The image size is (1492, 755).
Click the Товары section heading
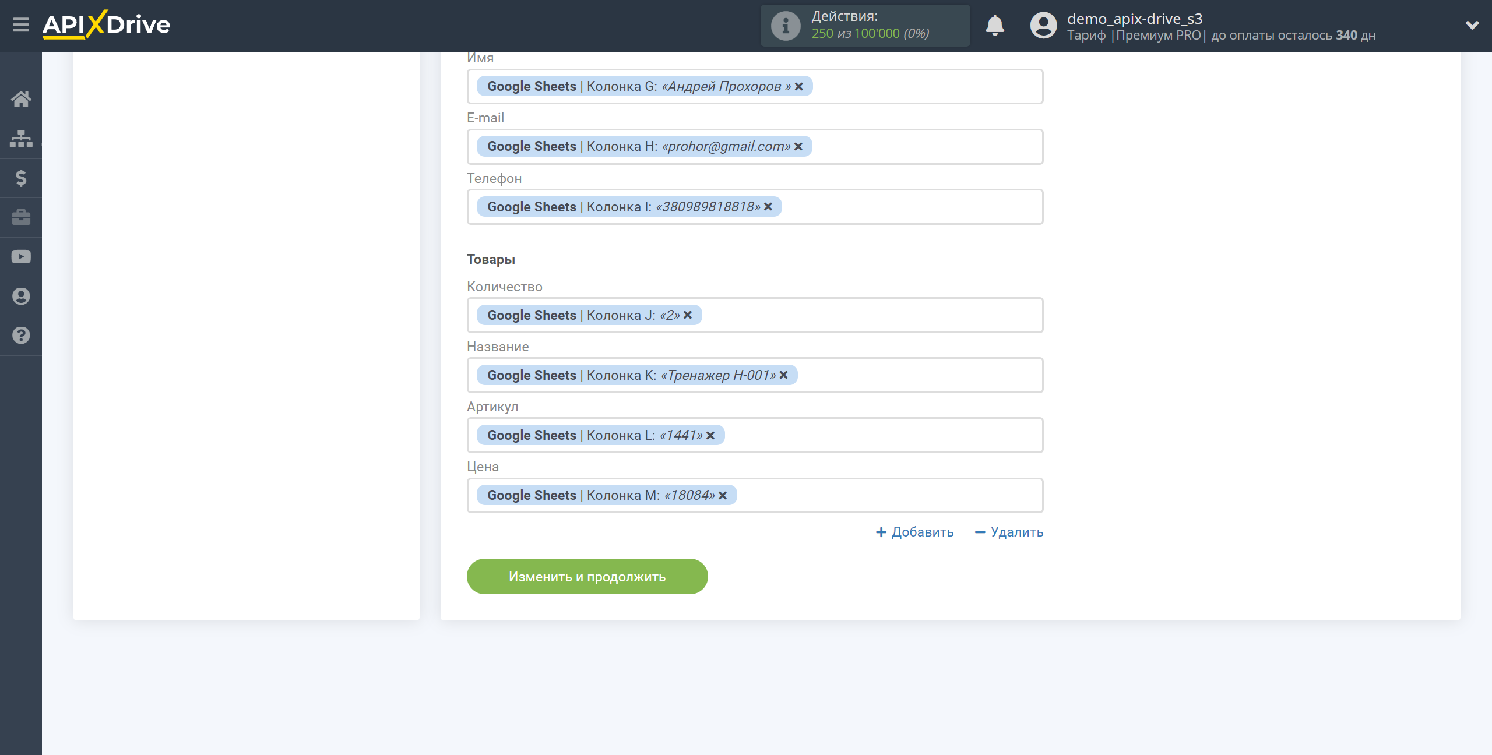(491, 259)
